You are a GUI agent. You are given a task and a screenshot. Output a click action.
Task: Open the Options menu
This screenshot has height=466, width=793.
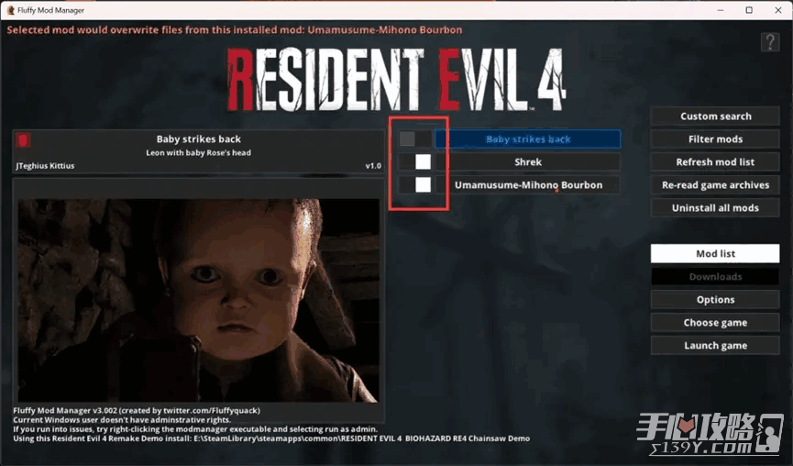pos(715,300)
